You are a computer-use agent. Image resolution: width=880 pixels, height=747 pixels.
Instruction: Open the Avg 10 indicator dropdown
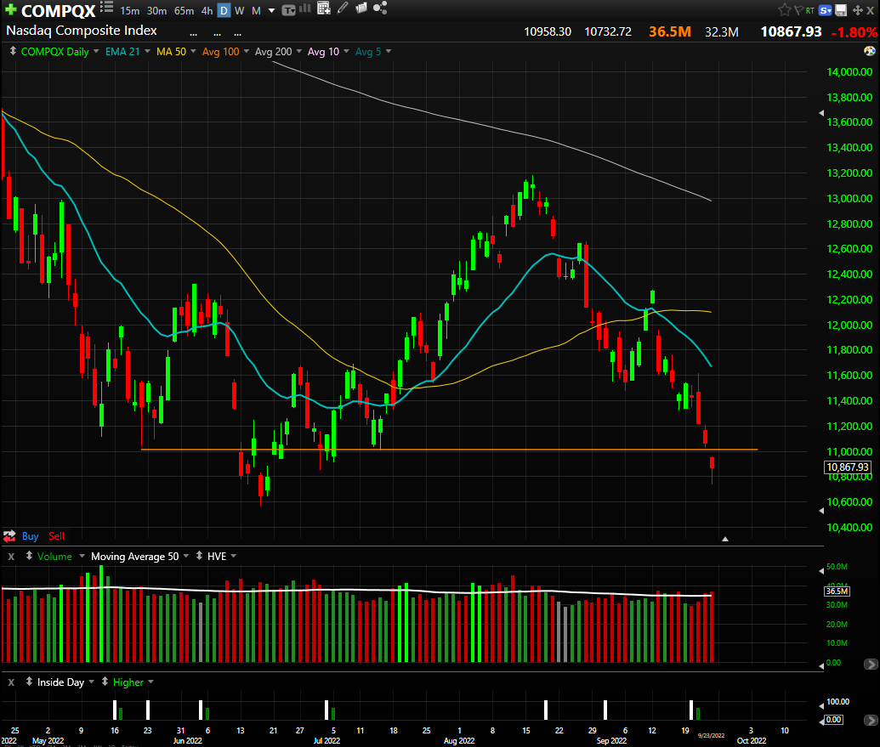coord(346,51)
